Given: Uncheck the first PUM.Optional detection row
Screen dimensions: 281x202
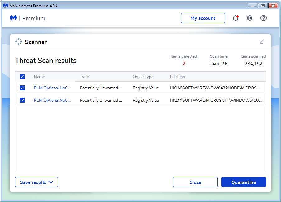Looking at the screenshot, I should [22, 88].
